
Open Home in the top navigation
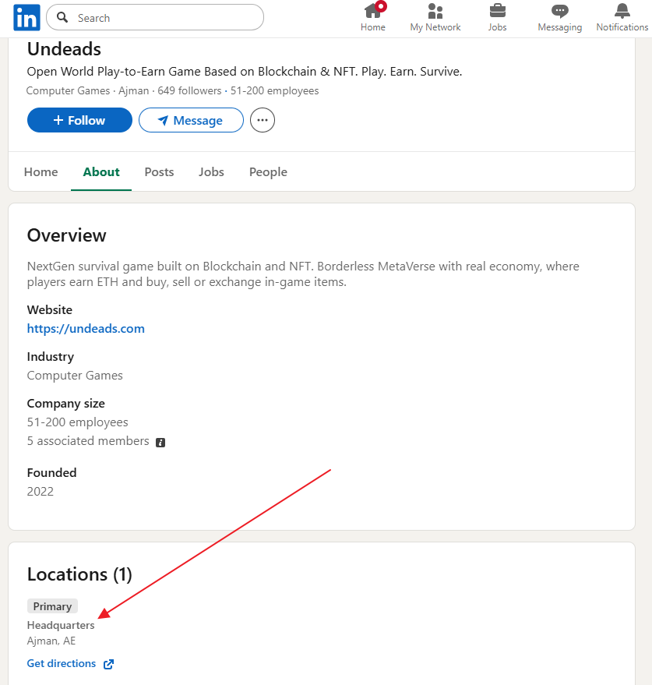point(373,17)
